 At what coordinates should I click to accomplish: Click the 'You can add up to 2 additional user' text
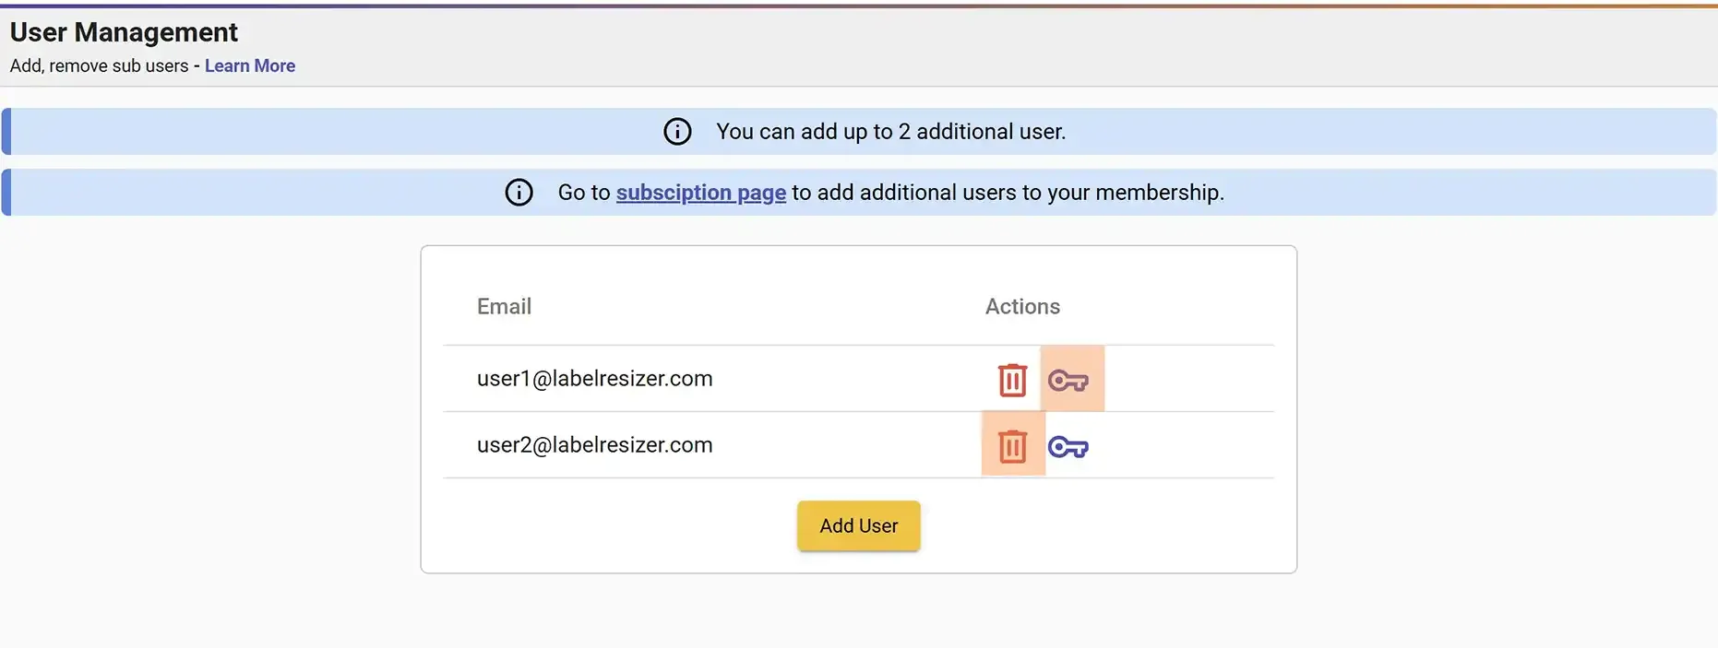click(x=891, y=132)
